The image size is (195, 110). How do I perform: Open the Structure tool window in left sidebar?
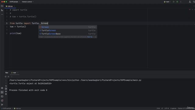pyautogui.click(x=2, y=10)
